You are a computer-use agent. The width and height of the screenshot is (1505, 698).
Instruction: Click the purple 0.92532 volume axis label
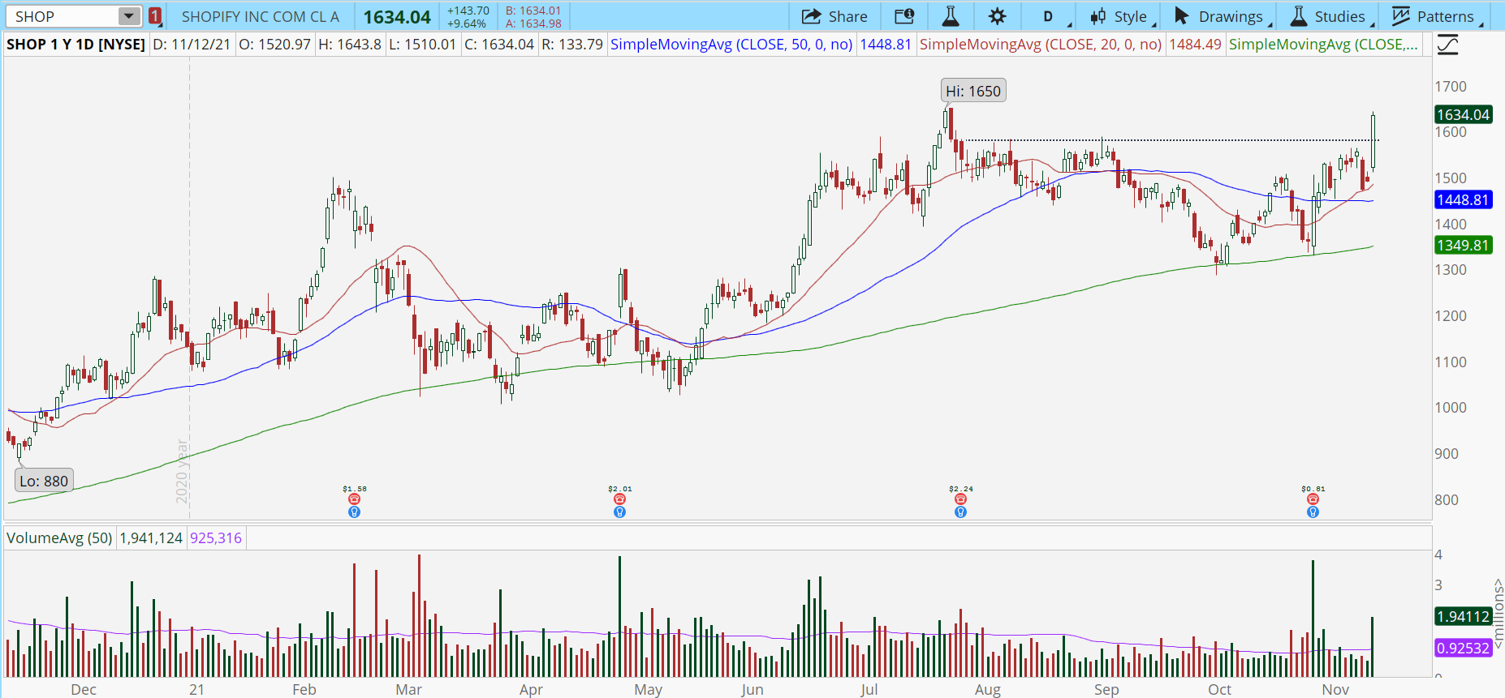1463,649
